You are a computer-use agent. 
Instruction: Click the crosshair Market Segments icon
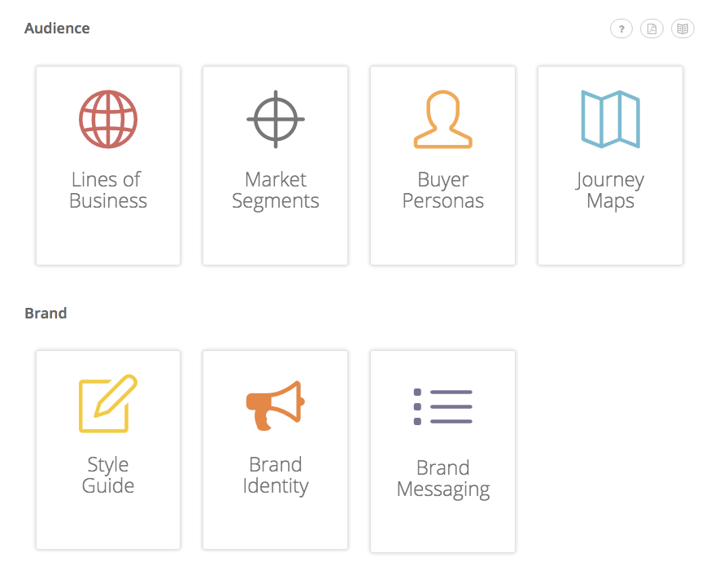(276, 119)
